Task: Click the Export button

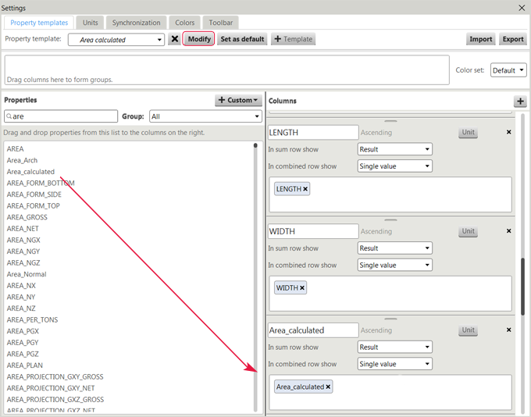Action: [513, 39]
